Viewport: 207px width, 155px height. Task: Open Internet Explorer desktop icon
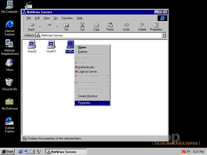[x=10, y=28]
